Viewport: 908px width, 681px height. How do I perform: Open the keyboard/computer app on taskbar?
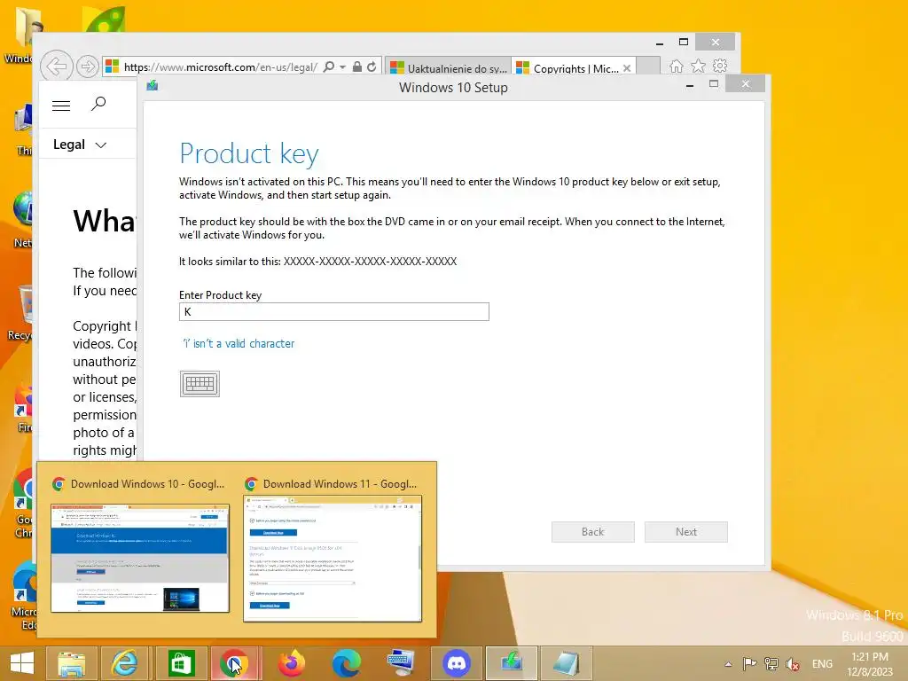click(401, 663)
